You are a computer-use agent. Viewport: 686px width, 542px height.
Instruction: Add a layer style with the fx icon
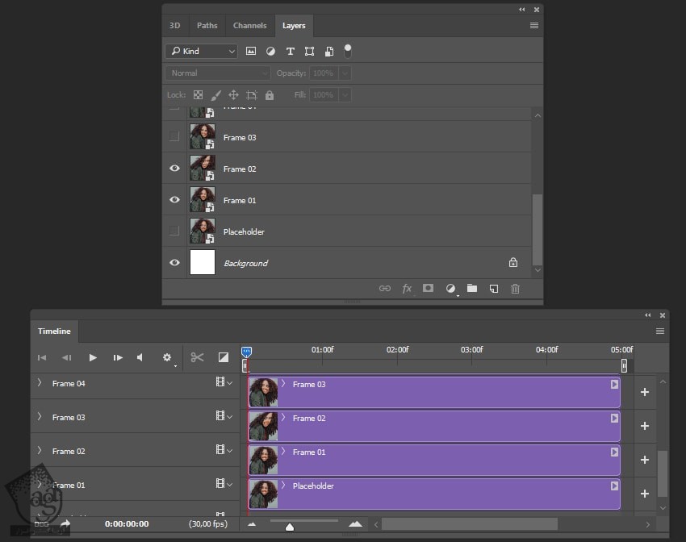407,288
